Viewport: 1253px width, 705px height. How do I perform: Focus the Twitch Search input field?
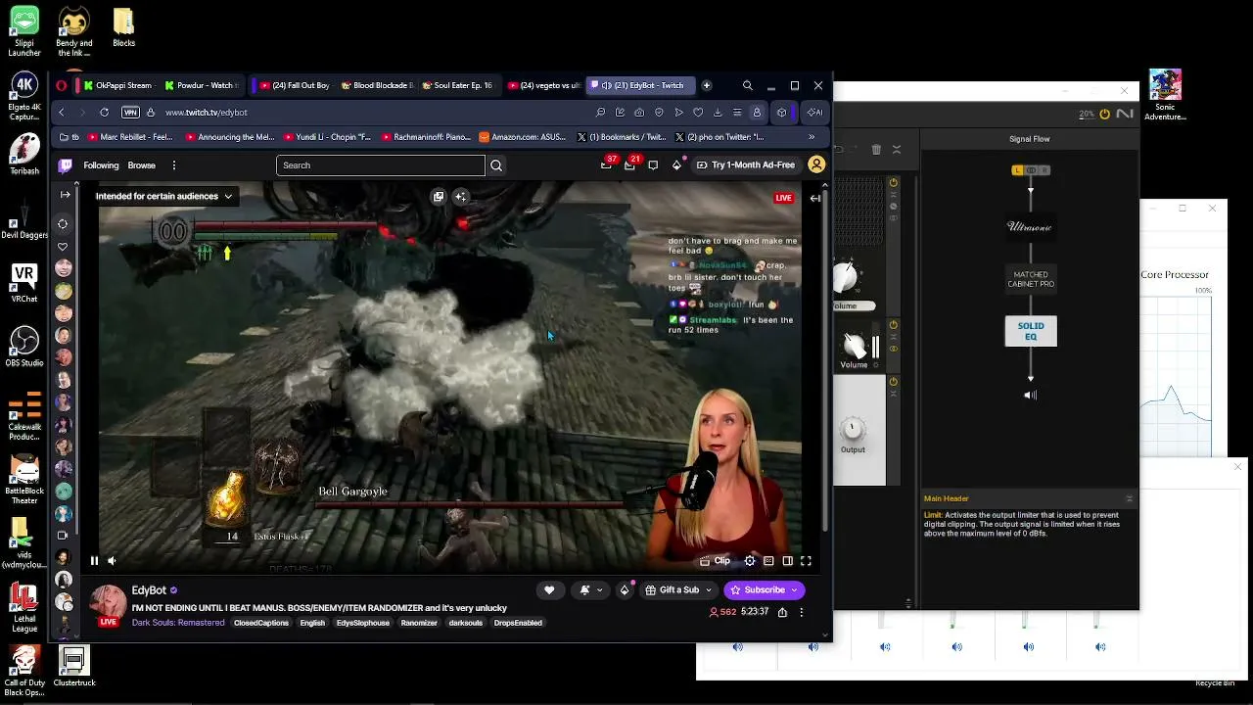[x=381, y=165]
